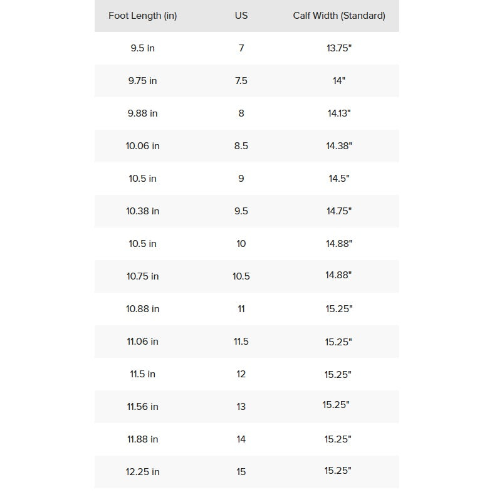
Task: Click the 14.38" calf width cell
Action: (x=339, y=146)
